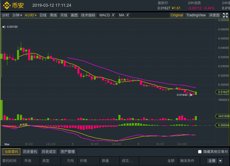230x166 pixels.
Task: Click the MACD indicator label
Action: pyautogui.click(x=105, y=15)
